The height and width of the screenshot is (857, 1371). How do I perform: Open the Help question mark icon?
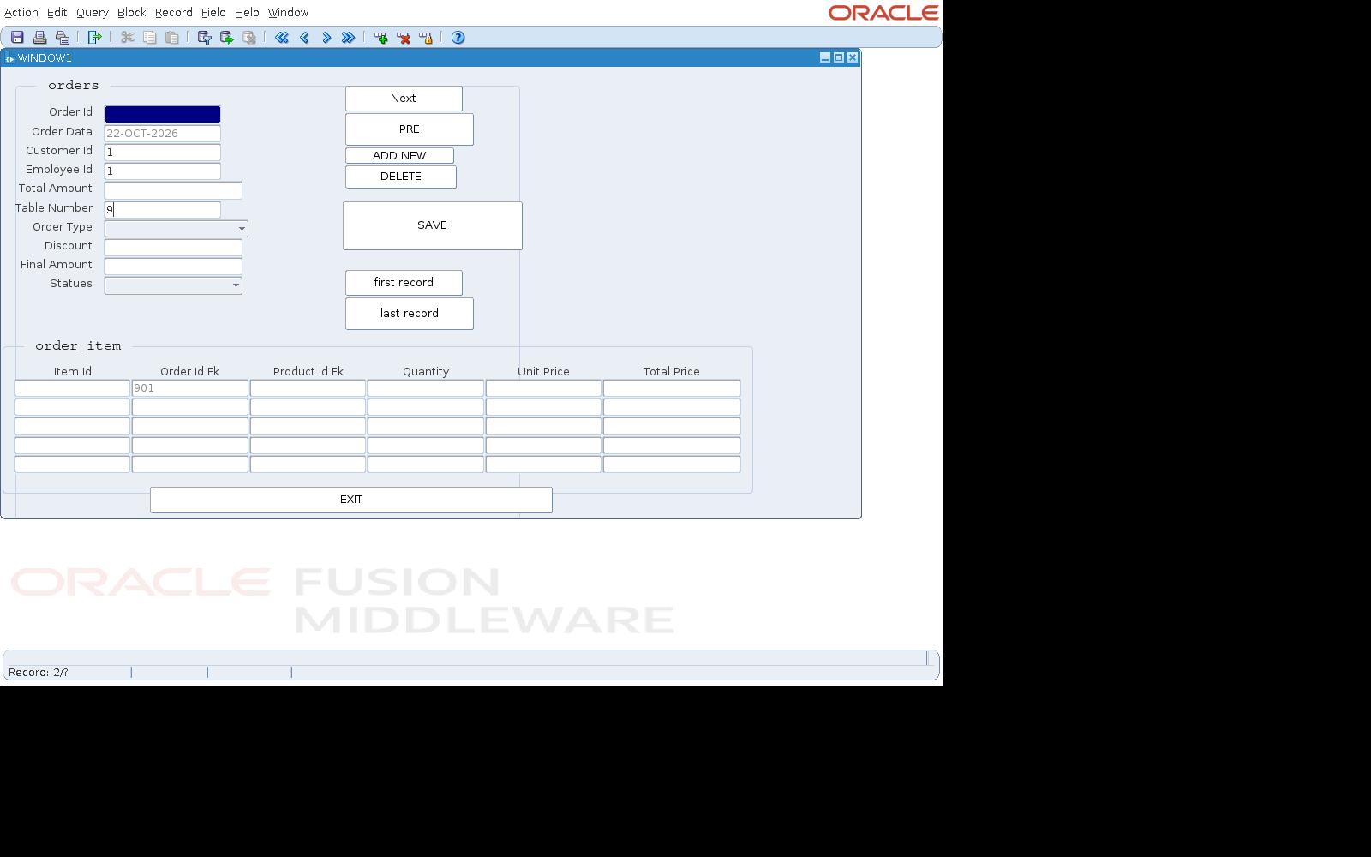click(x=458, y=38)
